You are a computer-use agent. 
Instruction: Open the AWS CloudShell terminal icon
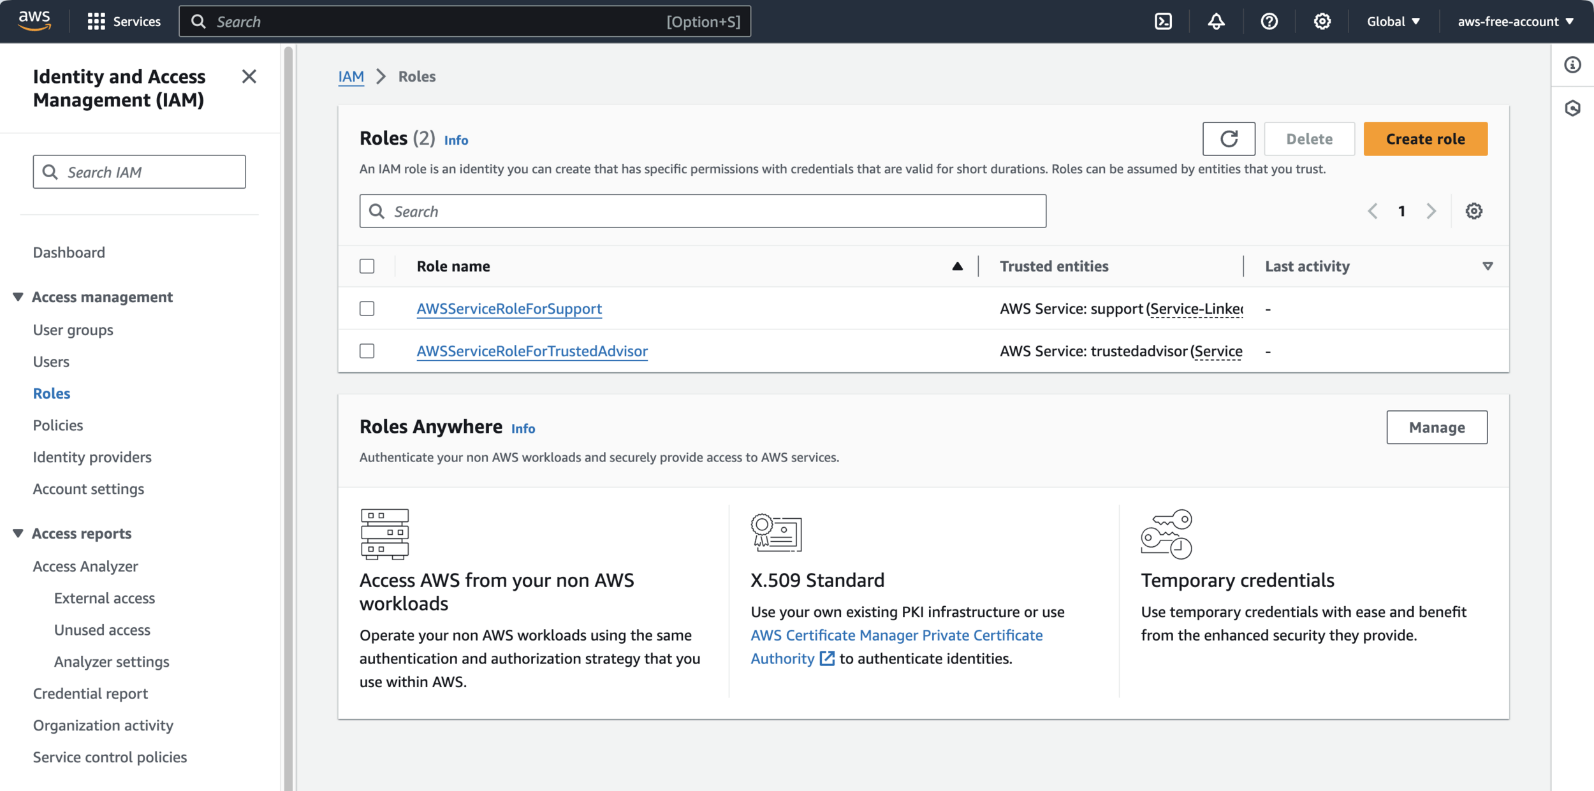pyautogui.click(x=1163, y=22)
